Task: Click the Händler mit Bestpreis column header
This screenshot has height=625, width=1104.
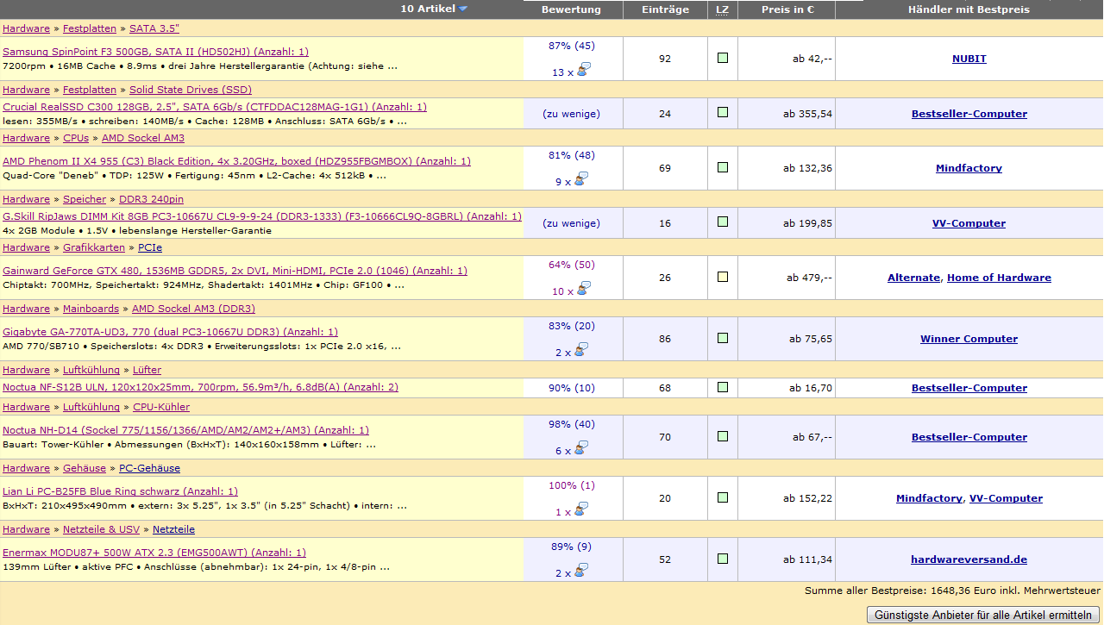Action: 969,9
